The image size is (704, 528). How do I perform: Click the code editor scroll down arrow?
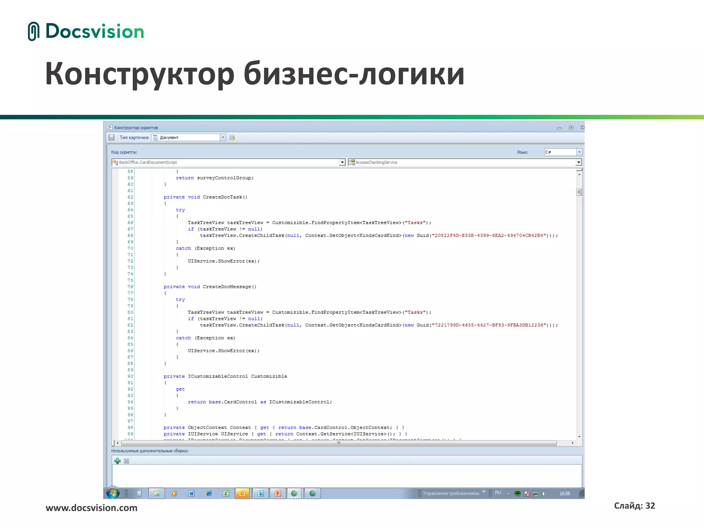point(579,437)
